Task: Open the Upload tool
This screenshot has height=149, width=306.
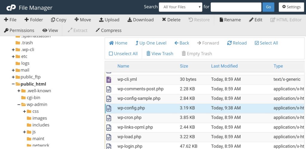Action: click(109, 20)
